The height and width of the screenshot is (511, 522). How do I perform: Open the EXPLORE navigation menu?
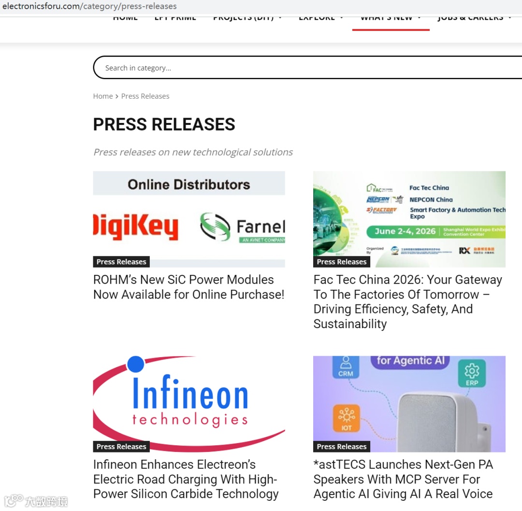(x=317, y=18)
